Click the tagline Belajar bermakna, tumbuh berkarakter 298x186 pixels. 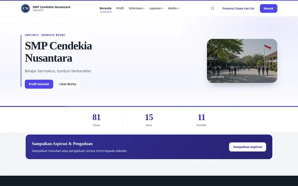(x=58, y=71)
